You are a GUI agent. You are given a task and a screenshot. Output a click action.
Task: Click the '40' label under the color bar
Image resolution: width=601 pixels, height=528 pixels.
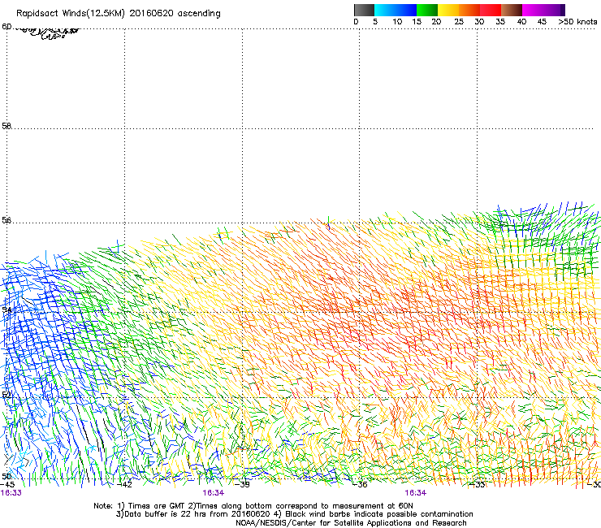[x=521, y=22]
